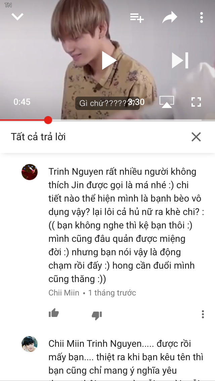Tap the Gì chứ??????? subtitle caption

pyautogui.click(x=107, y=103)
